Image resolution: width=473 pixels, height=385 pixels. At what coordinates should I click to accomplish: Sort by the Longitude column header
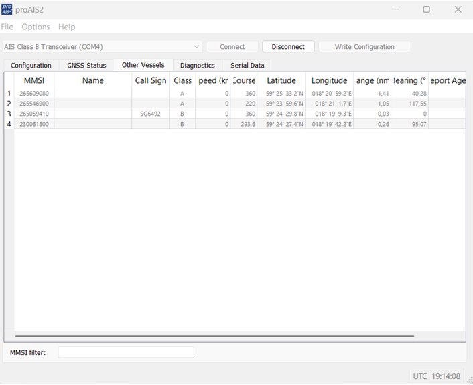(330, 80)
